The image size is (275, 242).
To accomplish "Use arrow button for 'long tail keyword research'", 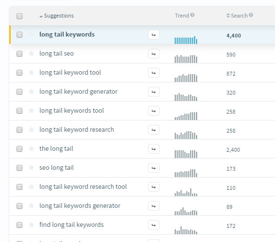I will 154,130.
